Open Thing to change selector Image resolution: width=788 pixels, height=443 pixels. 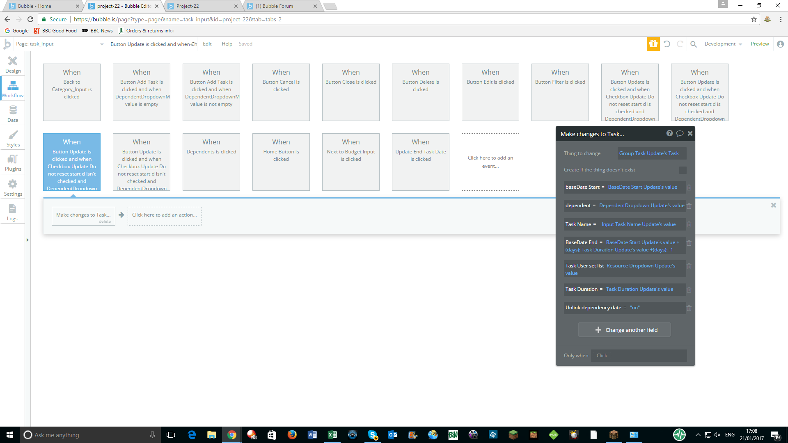pos(651,153)
